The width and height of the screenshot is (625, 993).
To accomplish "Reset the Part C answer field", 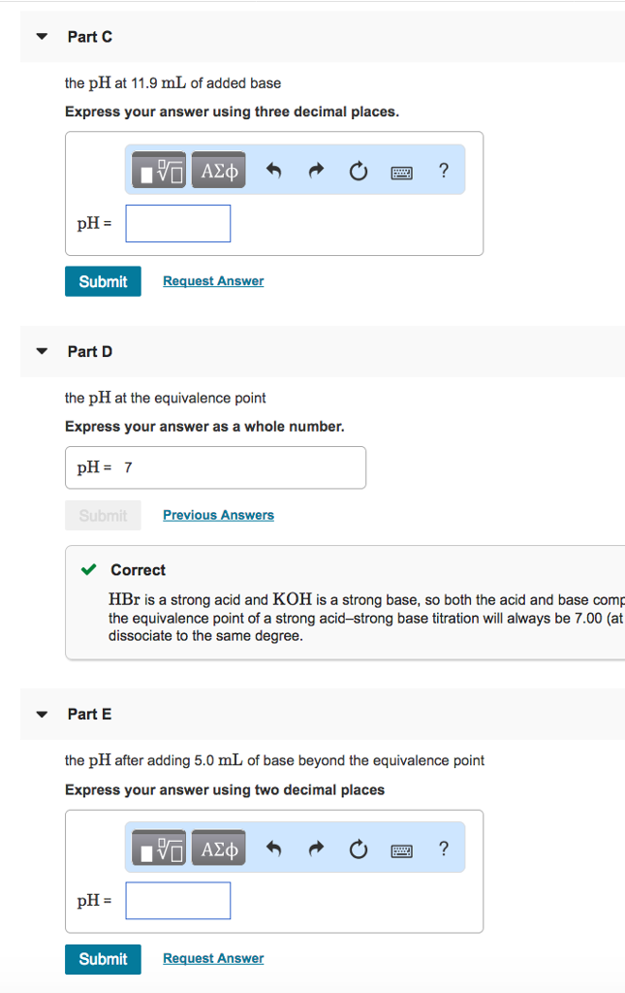I will tap(358, 173).
